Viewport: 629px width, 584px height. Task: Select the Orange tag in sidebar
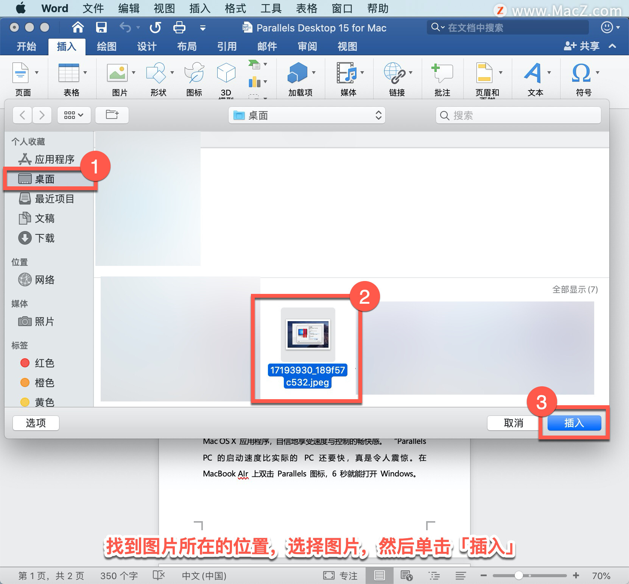[37, 383]
